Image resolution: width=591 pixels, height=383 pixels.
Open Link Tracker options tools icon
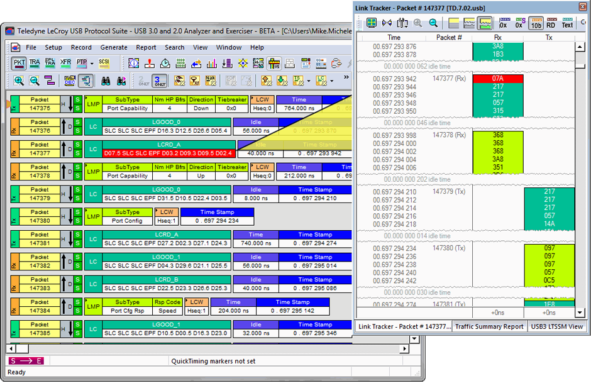tap(402, 23)
